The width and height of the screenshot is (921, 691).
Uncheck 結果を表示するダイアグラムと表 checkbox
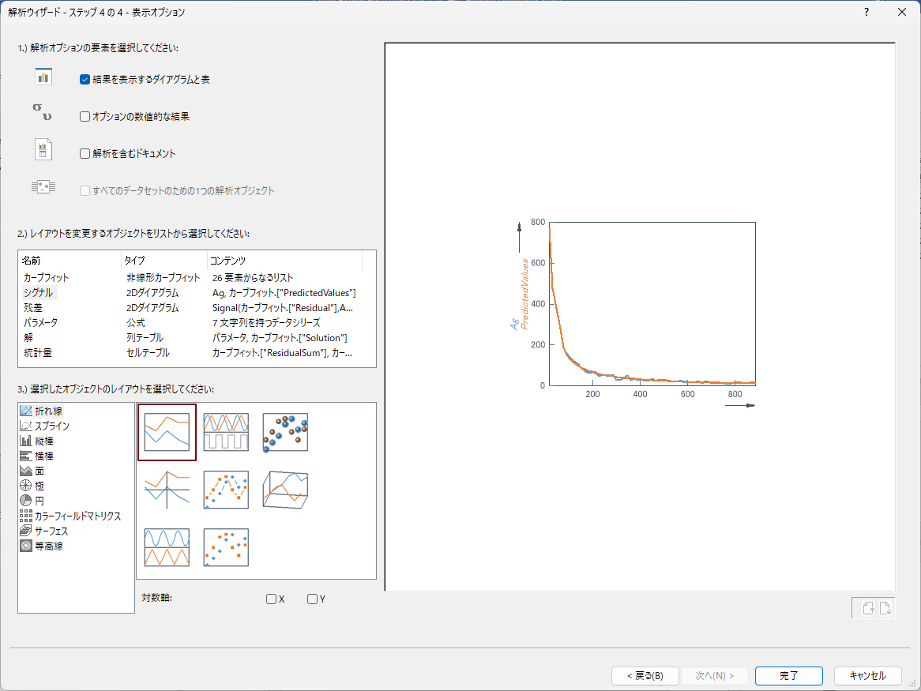click(85, 80)
